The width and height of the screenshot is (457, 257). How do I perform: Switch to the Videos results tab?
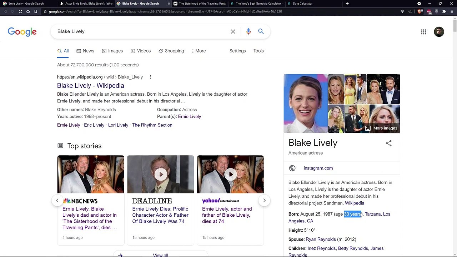(141, 51)
